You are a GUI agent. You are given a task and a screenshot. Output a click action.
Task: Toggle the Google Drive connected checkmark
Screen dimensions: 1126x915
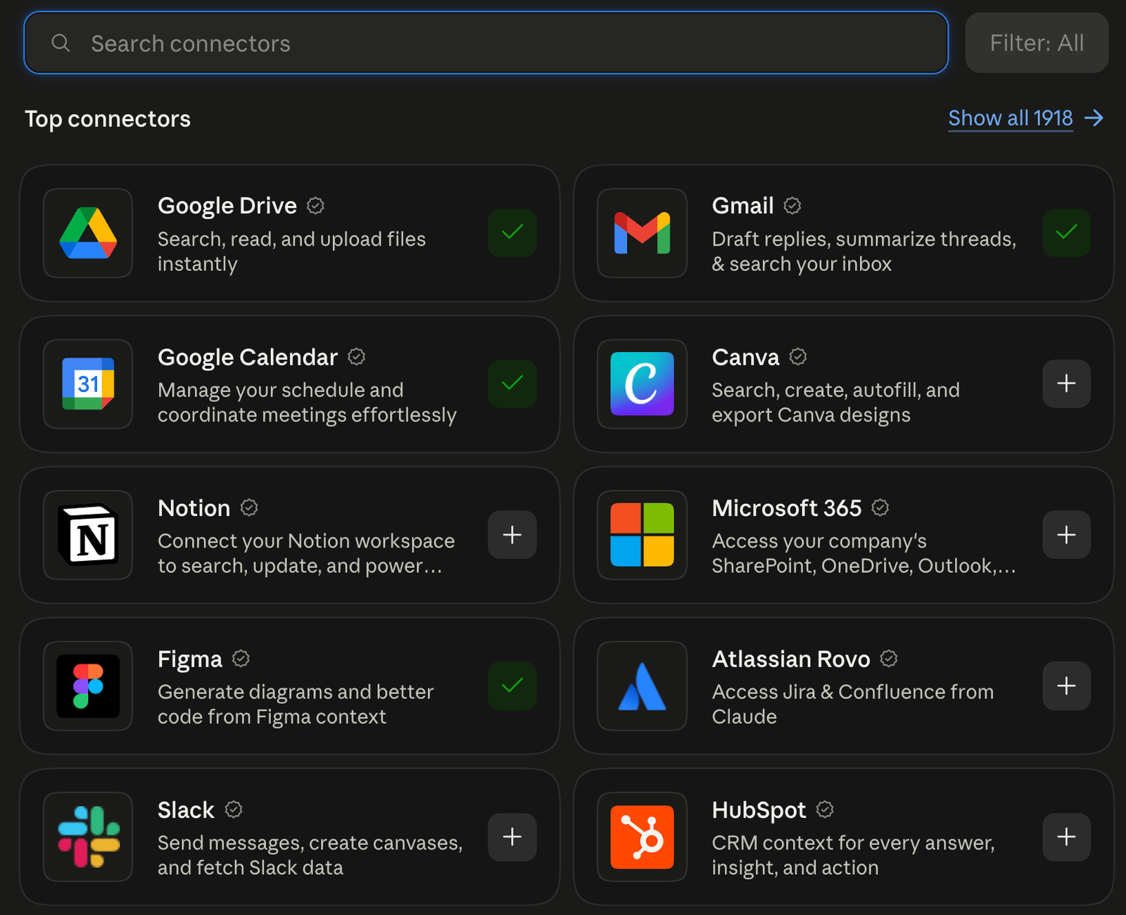(512, 233)
